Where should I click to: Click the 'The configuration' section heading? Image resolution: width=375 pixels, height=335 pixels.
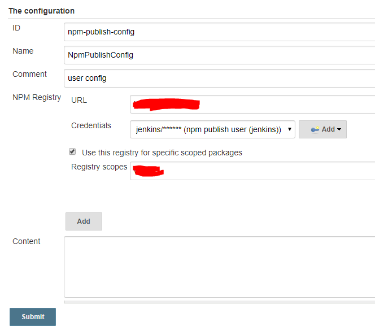tap(42, 11)
